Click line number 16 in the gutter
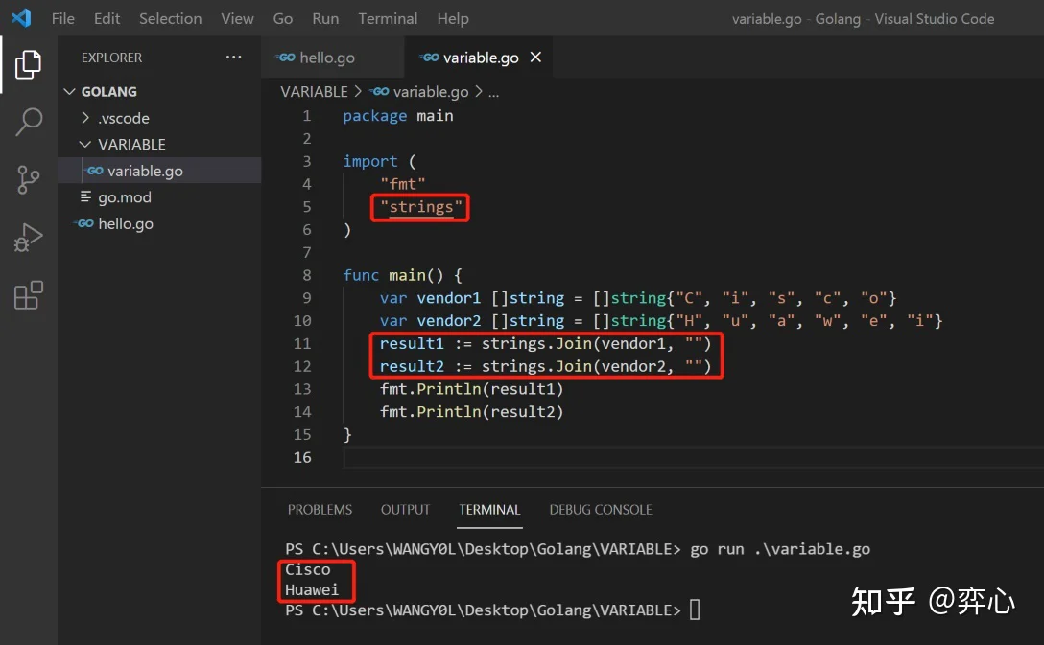Screen dimensions: 1044x645 [302, 457]
